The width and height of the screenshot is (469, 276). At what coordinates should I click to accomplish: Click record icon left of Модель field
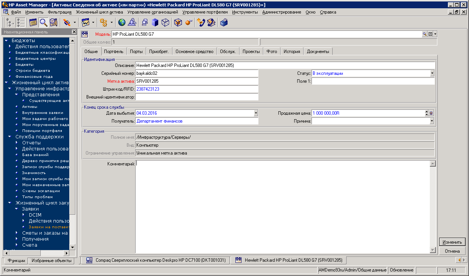pyautogui.click(x=85, y=34)
